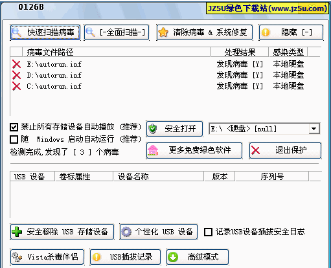The image size is (331, 268).
Task: Click the 序列号 column header
Action: click(272, 177)
